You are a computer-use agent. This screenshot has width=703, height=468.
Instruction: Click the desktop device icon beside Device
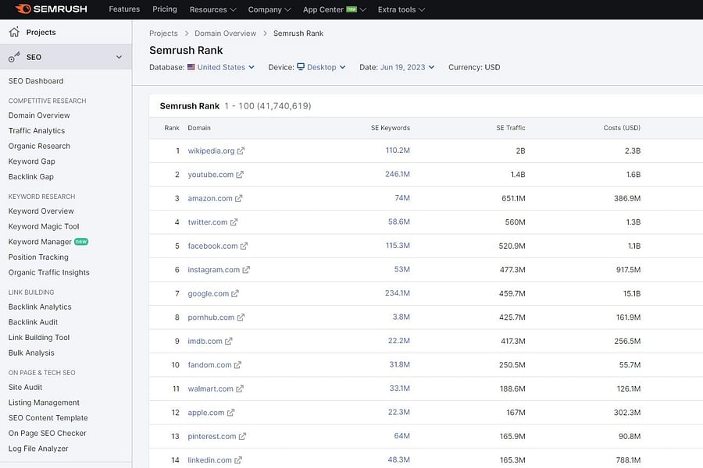click(x=299, y=68)
